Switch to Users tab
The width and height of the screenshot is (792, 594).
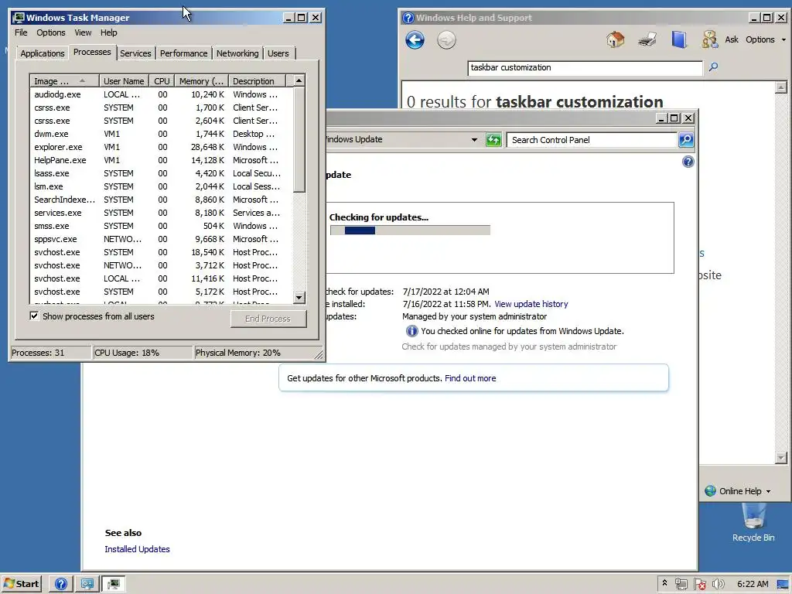coord(278,53)
